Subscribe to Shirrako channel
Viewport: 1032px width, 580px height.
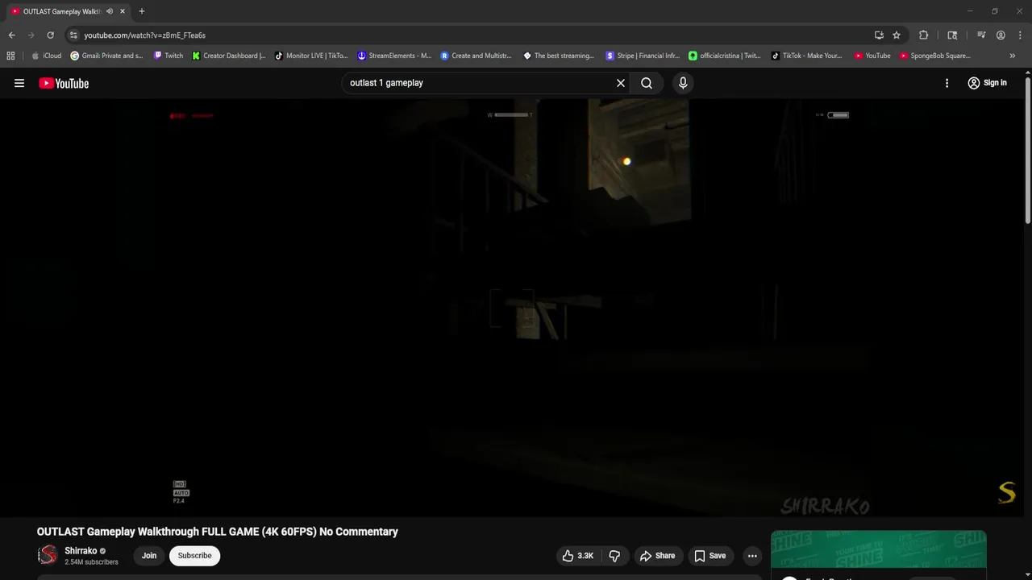coord(194,556)
